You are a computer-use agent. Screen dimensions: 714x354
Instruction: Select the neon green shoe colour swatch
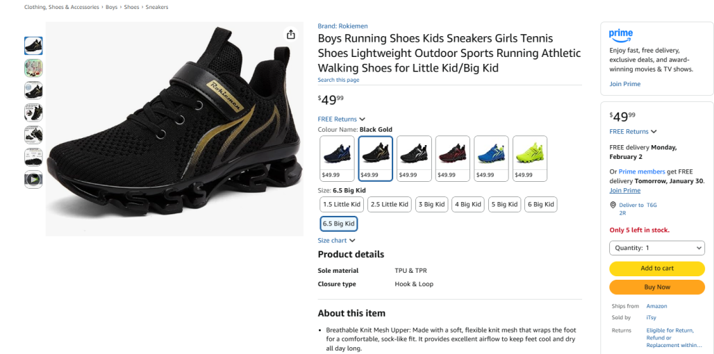coord(530,158)
